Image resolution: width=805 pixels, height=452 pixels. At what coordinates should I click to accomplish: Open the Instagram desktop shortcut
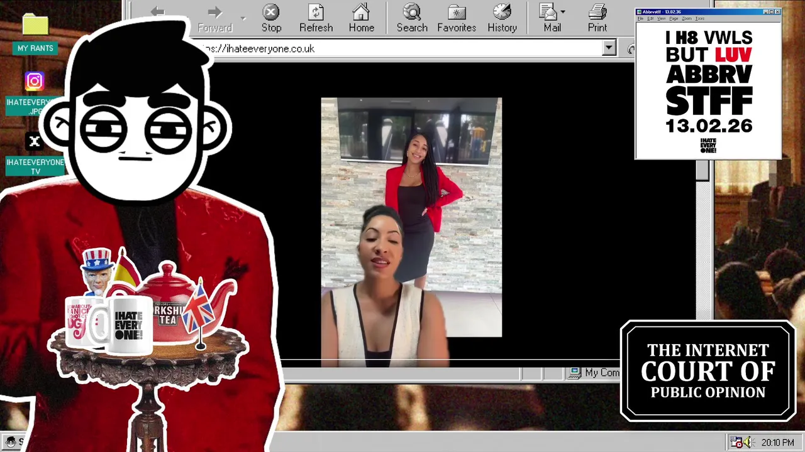(x=34, y=81)
